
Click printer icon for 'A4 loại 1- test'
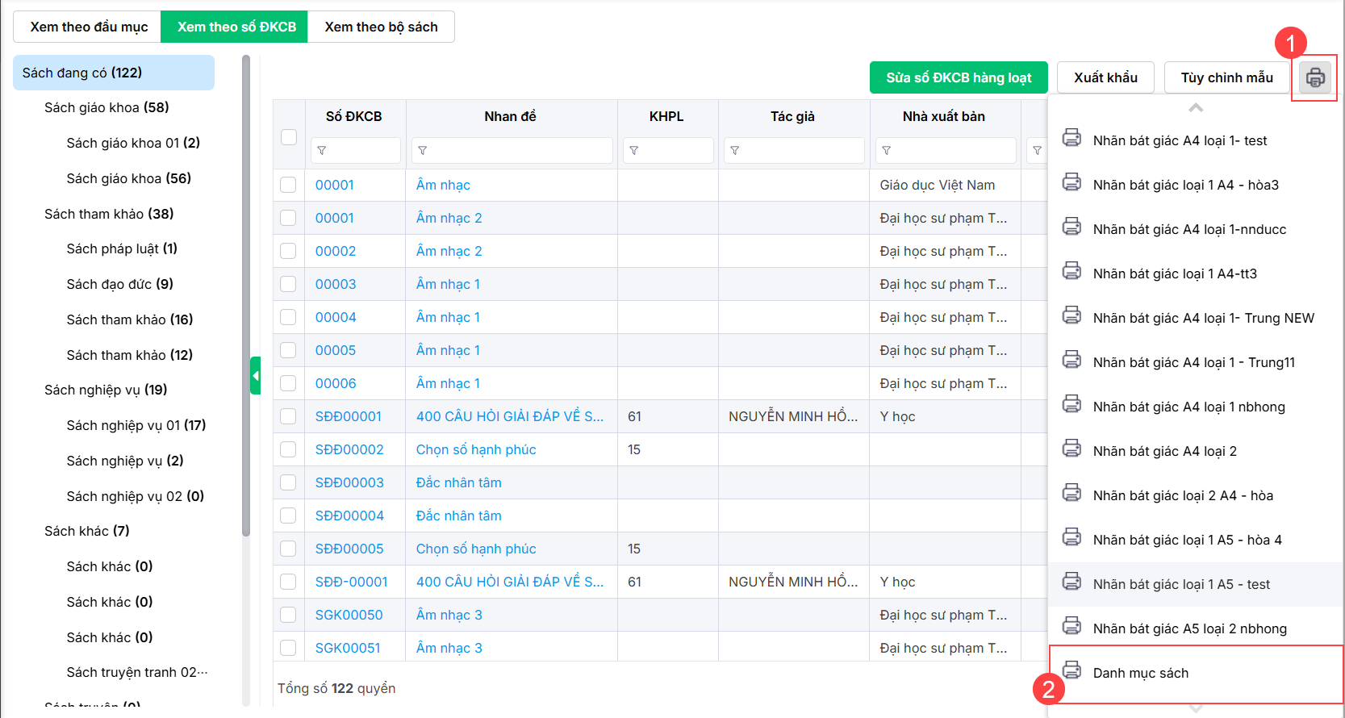[1071, 138]
